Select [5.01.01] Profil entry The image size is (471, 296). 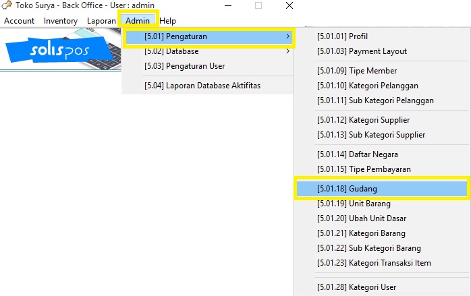coord(342,36)
